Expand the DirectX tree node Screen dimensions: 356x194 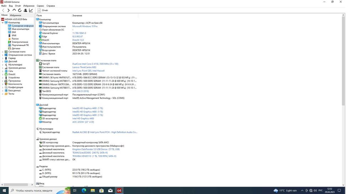click(2, 74)
